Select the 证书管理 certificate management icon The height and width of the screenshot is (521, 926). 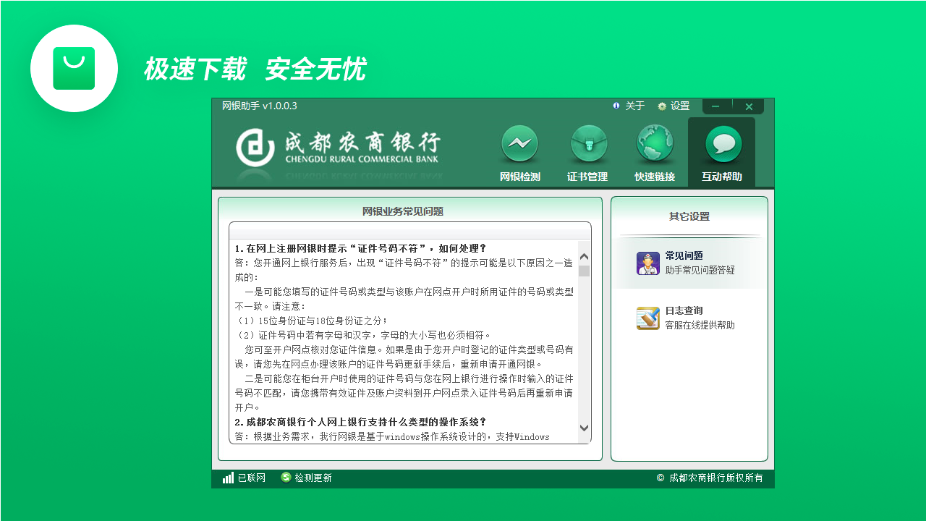pos(588,143)
